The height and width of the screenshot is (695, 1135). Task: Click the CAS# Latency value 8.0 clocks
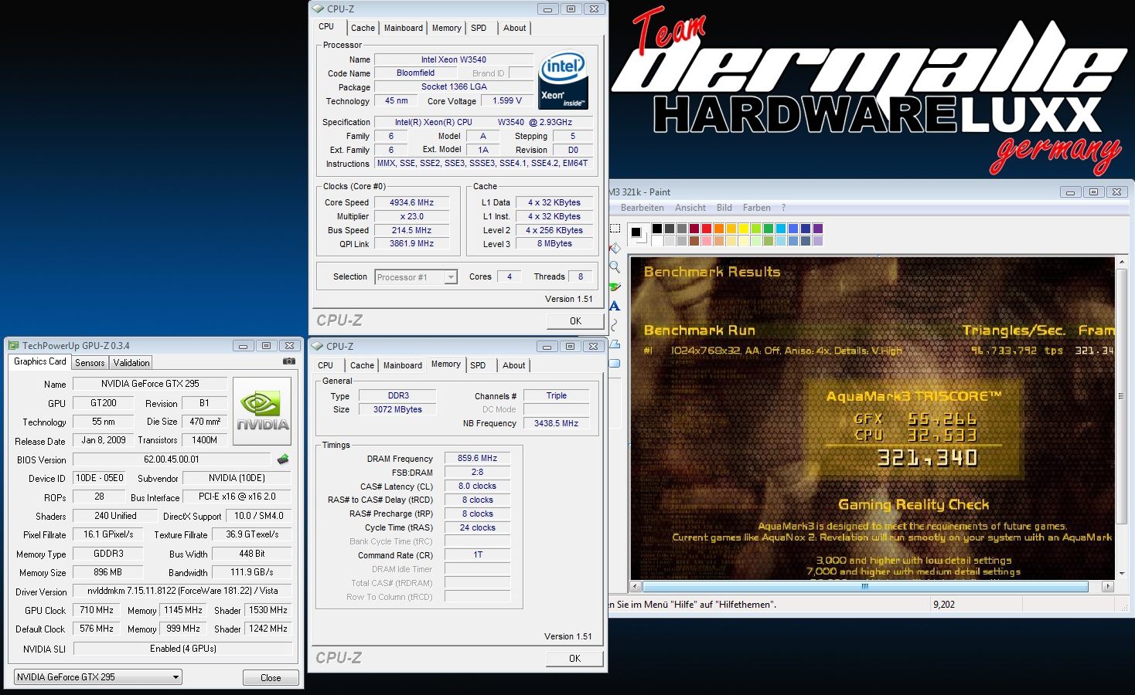coord(477,486)
